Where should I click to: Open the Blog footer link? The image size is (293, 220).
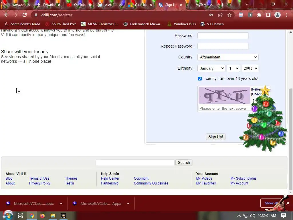point(9,178)
